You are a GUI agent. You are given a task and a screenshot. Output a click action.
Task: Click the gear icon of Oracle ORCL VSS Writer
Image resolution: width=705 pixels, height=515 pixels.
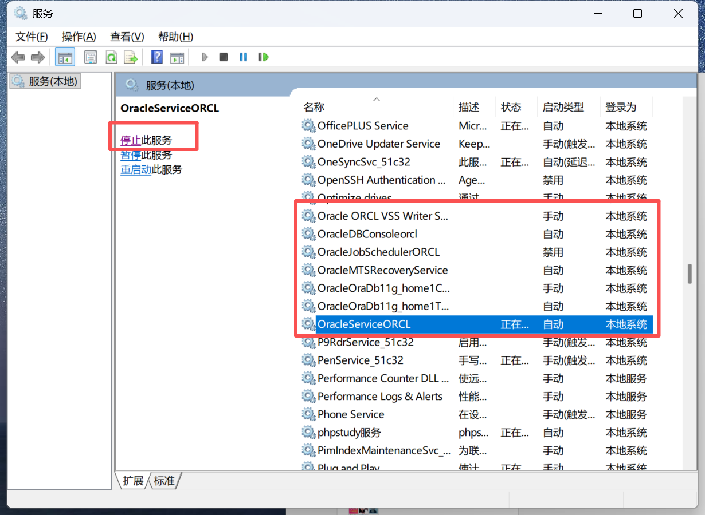tap(309, 216)
